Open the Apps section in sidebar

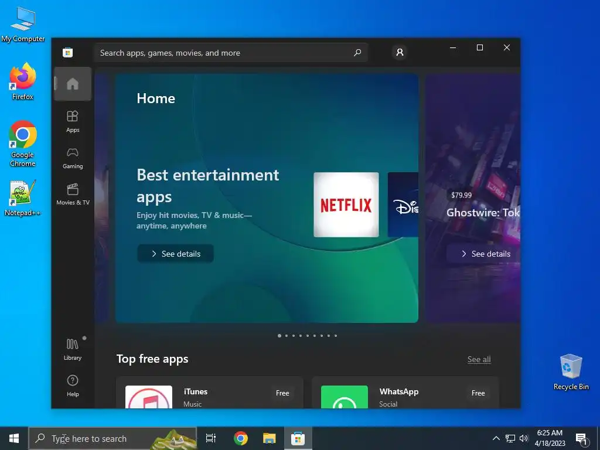click(73, 121)
